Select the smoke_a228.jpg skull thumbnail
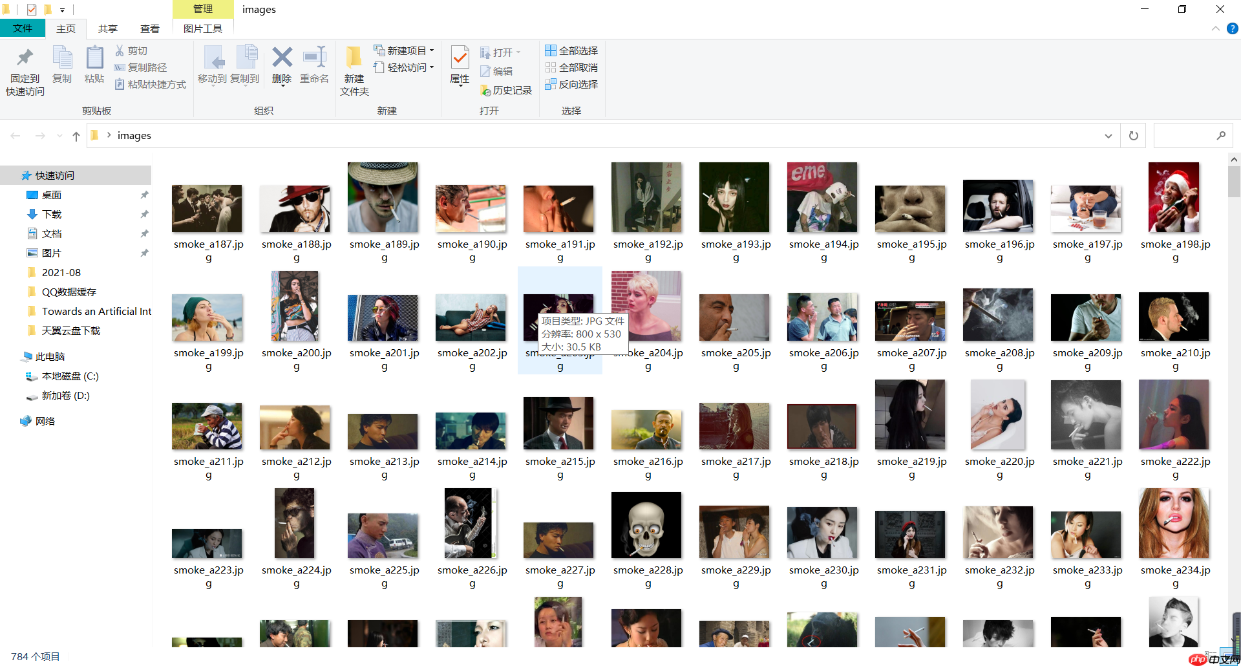Image resolution: width=1241 pixels, height=666 pixels. [646, 525]
